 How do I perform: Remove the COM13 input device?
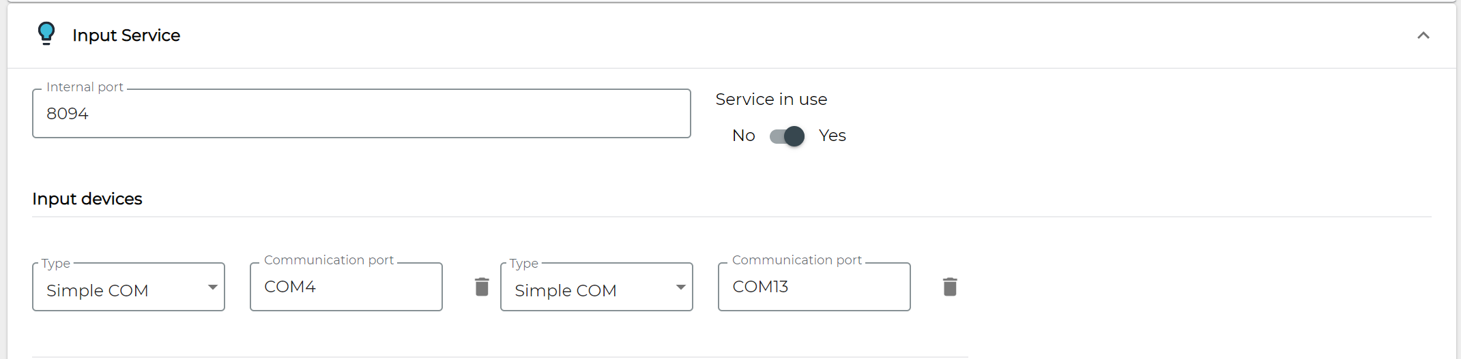(950, 287)
